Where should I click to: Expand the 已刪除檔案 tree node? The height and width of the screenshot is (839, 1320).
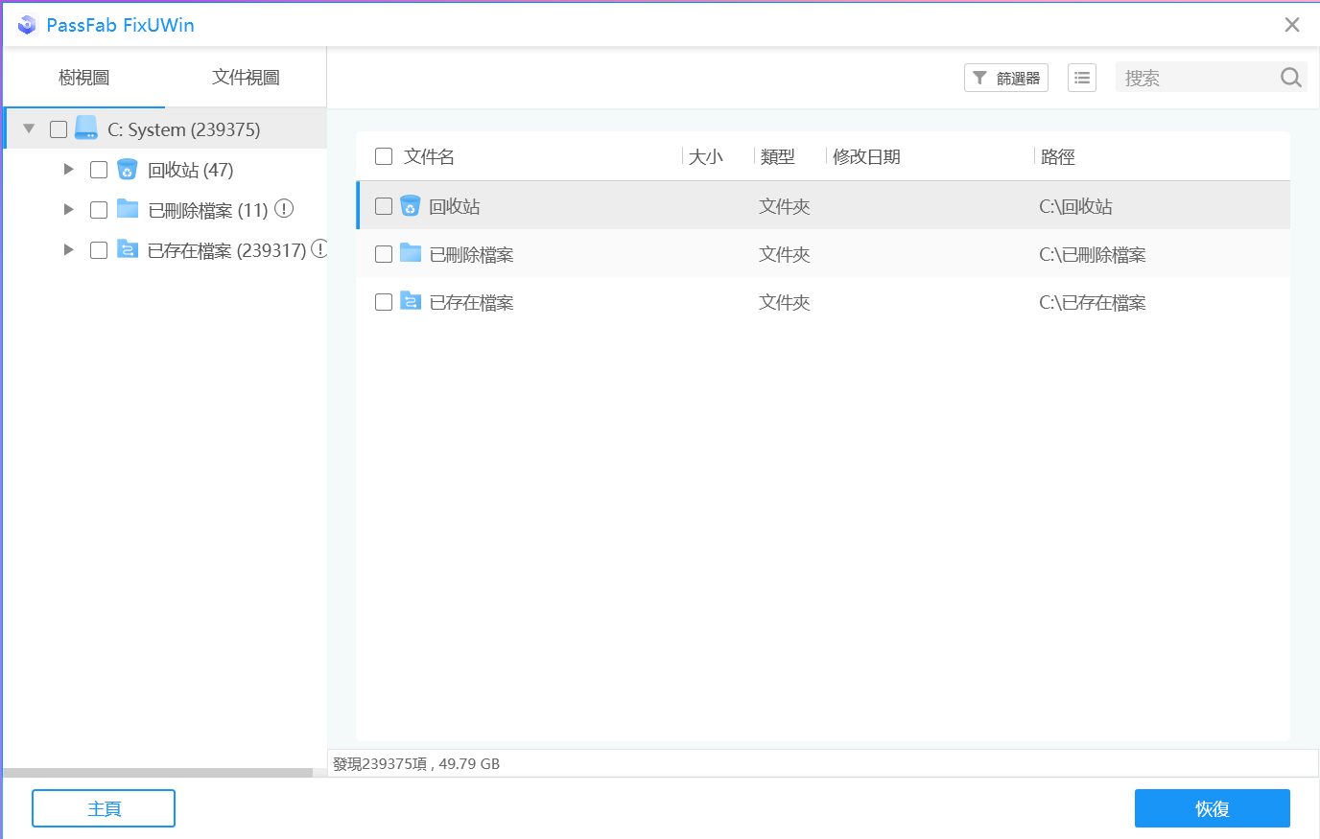(x=68, y=209)
